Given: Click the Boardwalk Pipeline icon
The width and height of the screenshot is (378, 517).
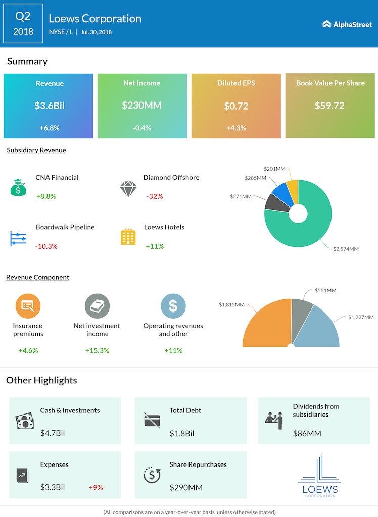Looking at the screenshot, I should coord(18,239).
